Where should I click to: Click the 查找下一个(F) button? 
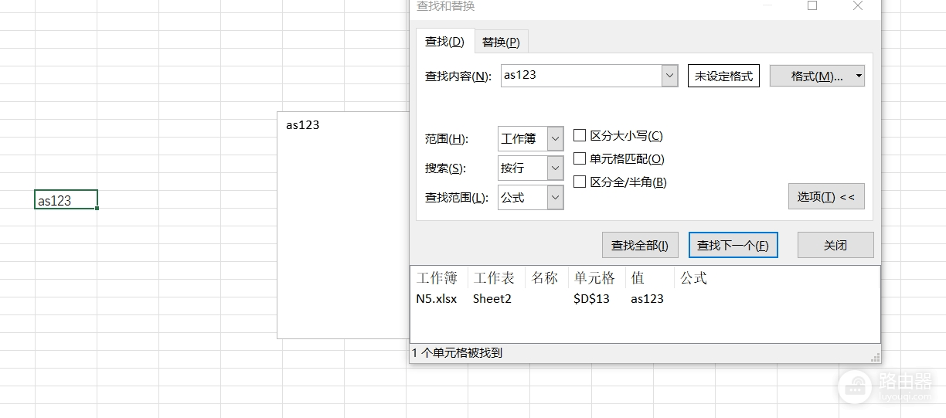pyautogui.click(x=733, y=245)
